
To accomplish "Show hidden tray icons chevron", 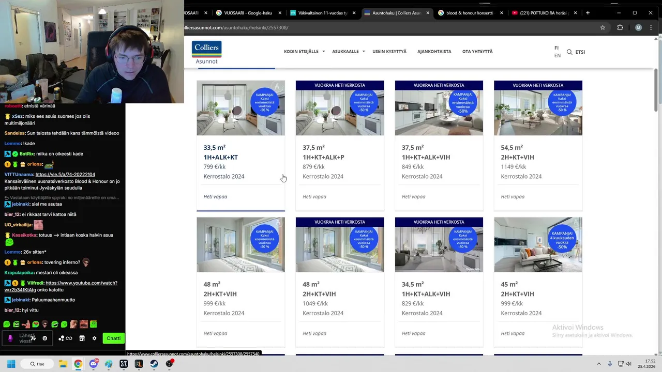I will coord(599,364).
